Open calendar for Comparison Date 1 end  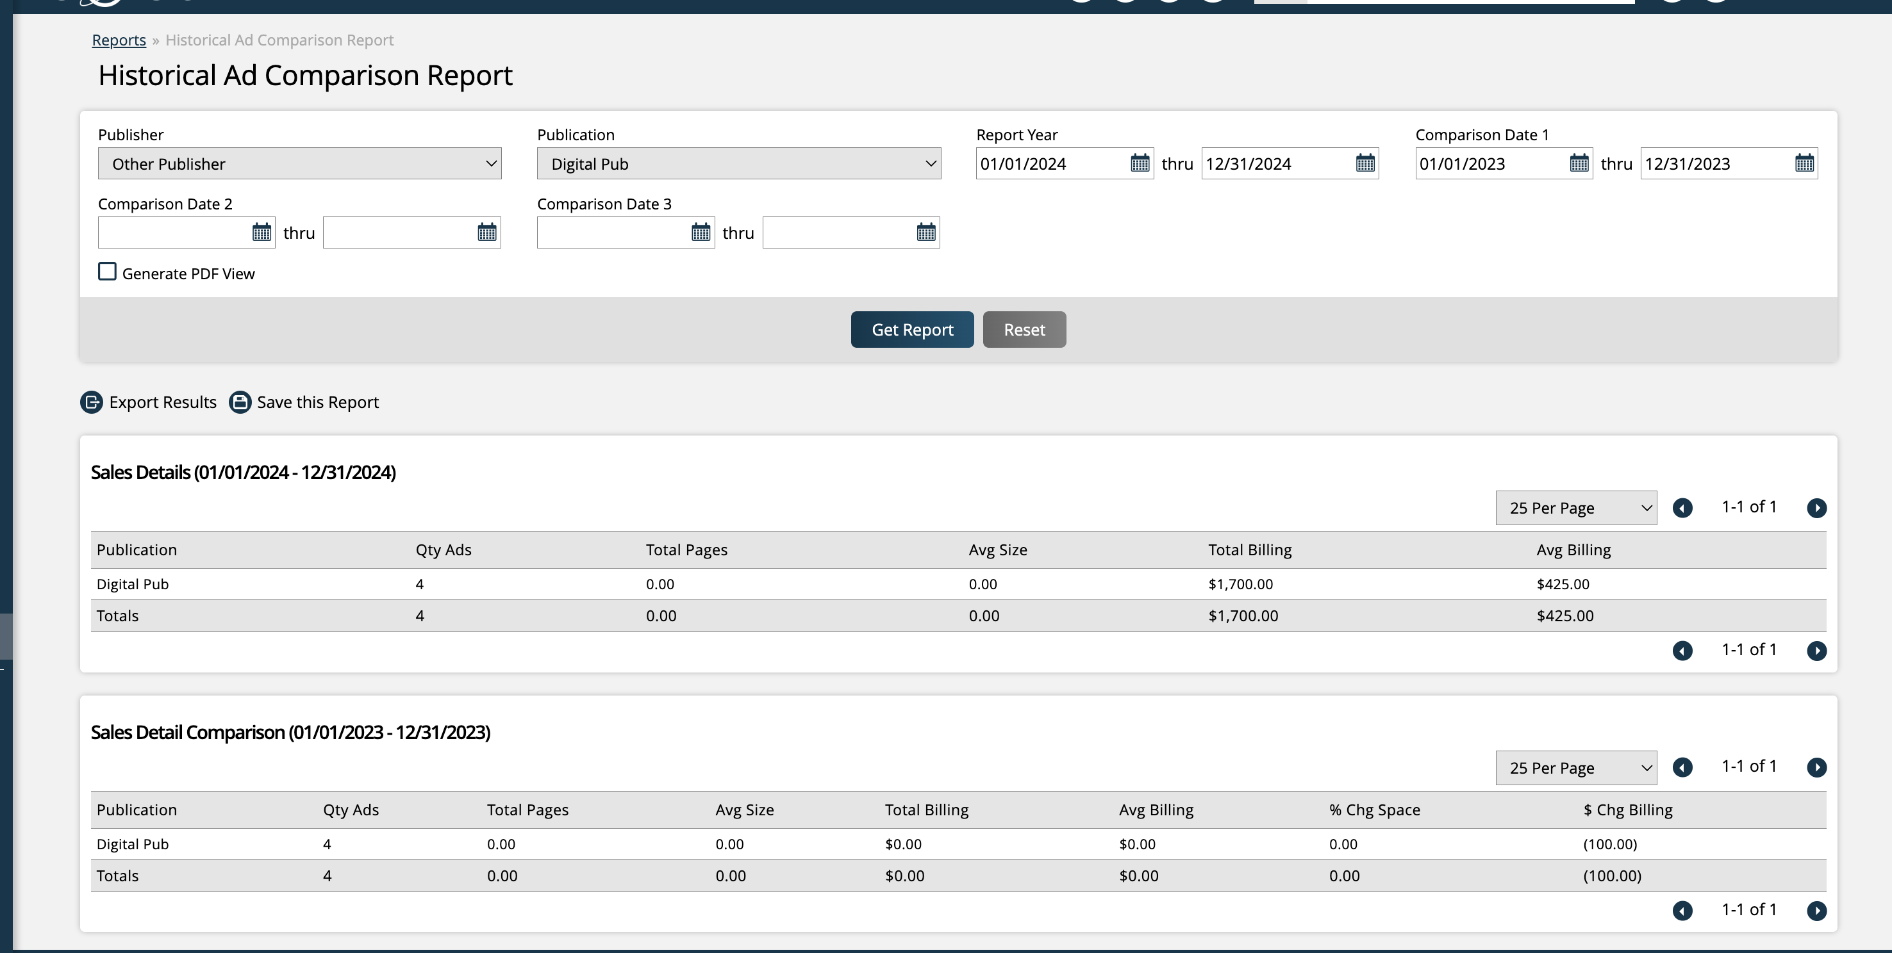pos(1804,163)
